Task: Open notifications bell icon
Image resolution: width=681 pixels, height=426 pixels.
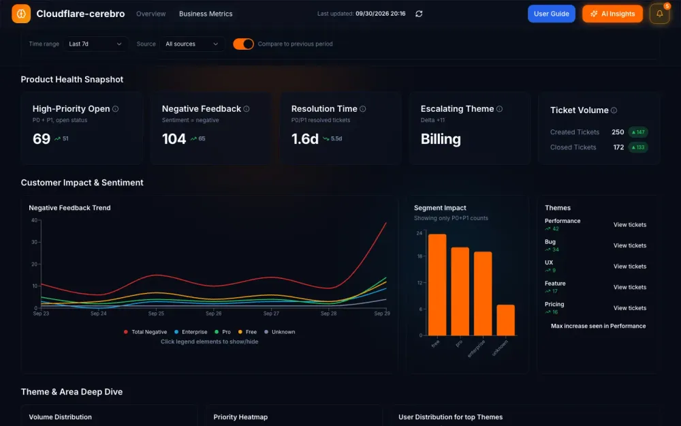Action: coord(659,14)
